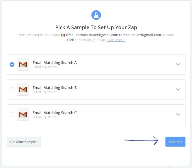This screenshot has width=192, height=168.
Task: Select the Email Matching Search A radio button
Action: [12, 65]
